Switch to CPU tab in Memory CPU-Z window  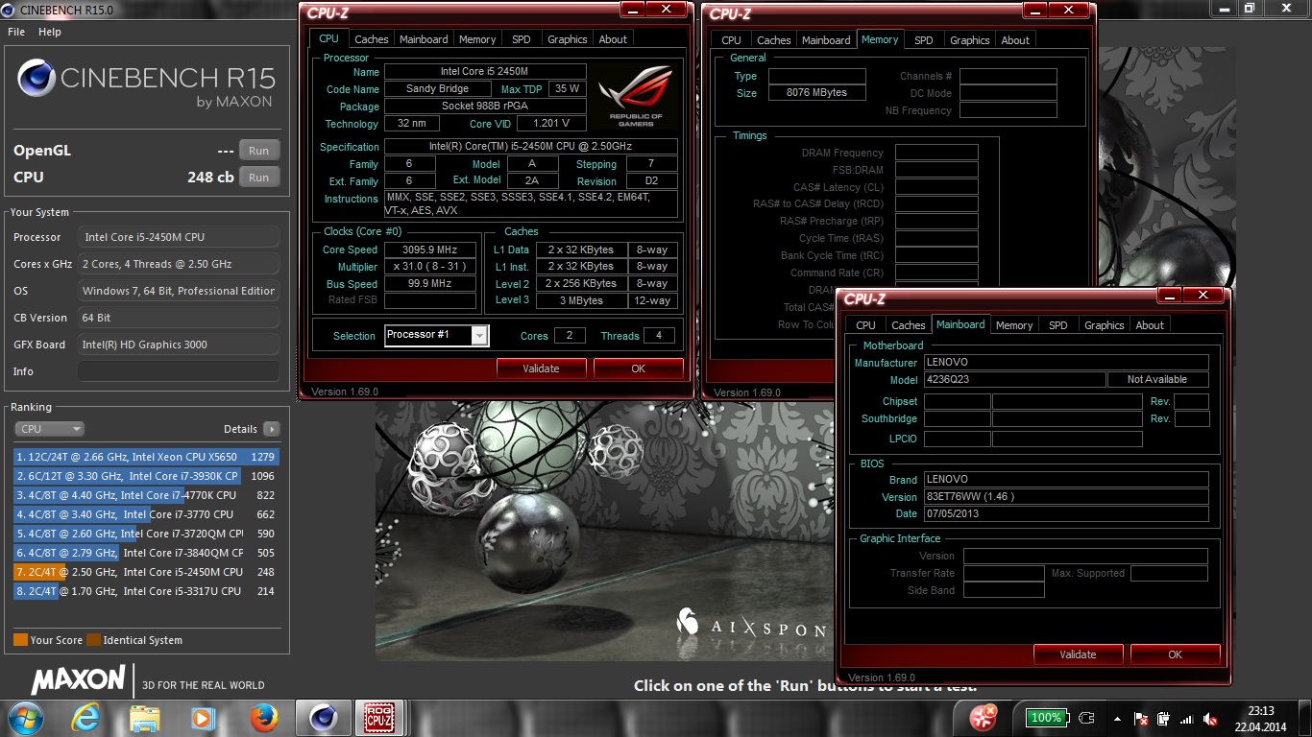click(x=731, y=40)
